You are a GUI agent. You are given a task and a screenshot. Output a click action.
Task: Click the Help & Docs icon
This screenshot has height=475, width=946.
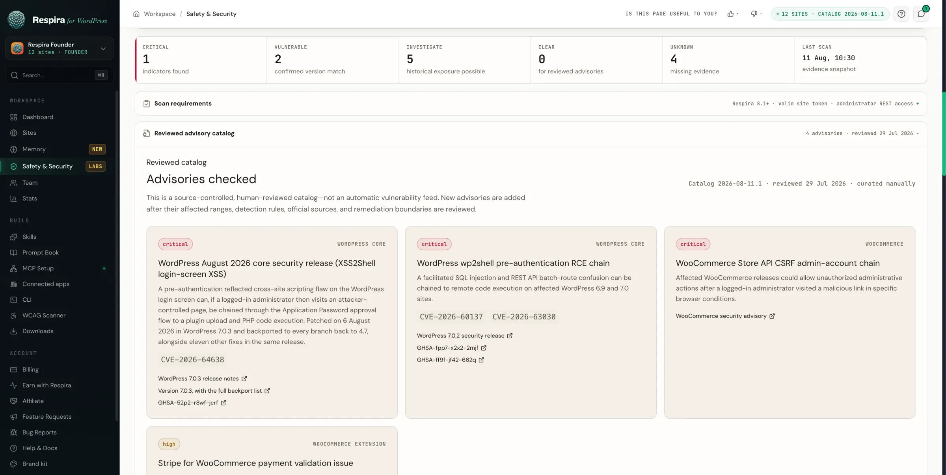(x=14, y=448)
